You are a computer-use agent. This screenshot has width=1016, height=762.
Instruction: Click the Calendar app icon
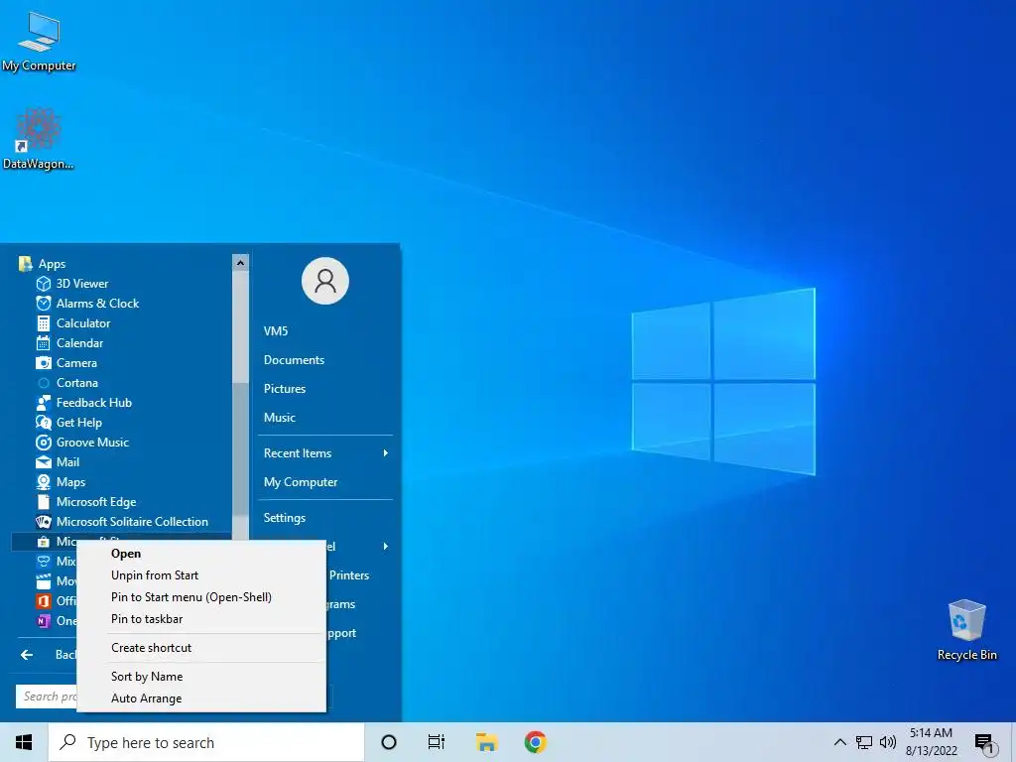(x=44, y=343)
